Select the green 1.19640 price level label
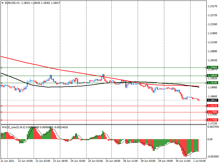Viewport: 219px width, 164px height. [x=212, y=75]
